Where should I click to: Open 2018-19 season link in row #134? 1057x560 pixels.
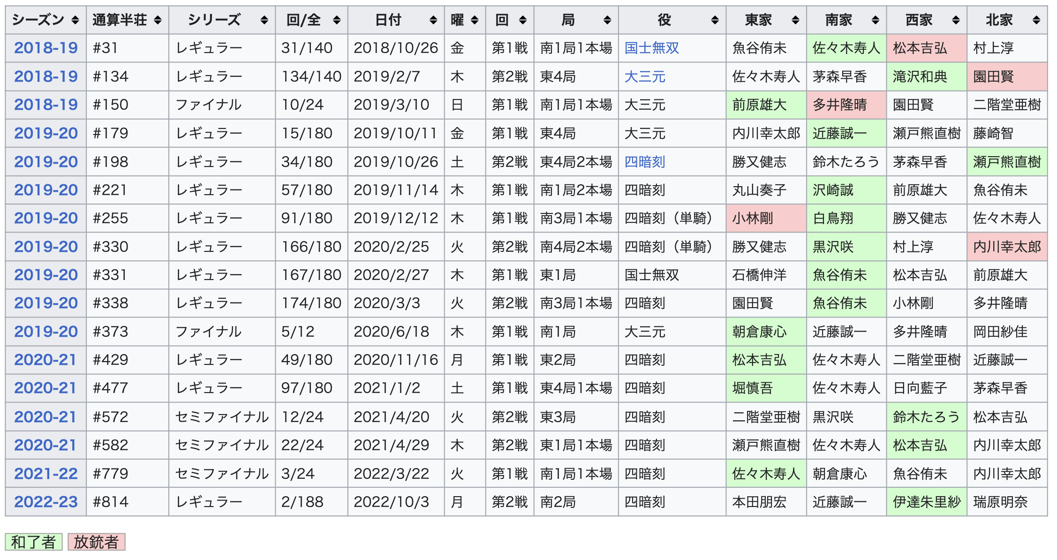(46, 76)
